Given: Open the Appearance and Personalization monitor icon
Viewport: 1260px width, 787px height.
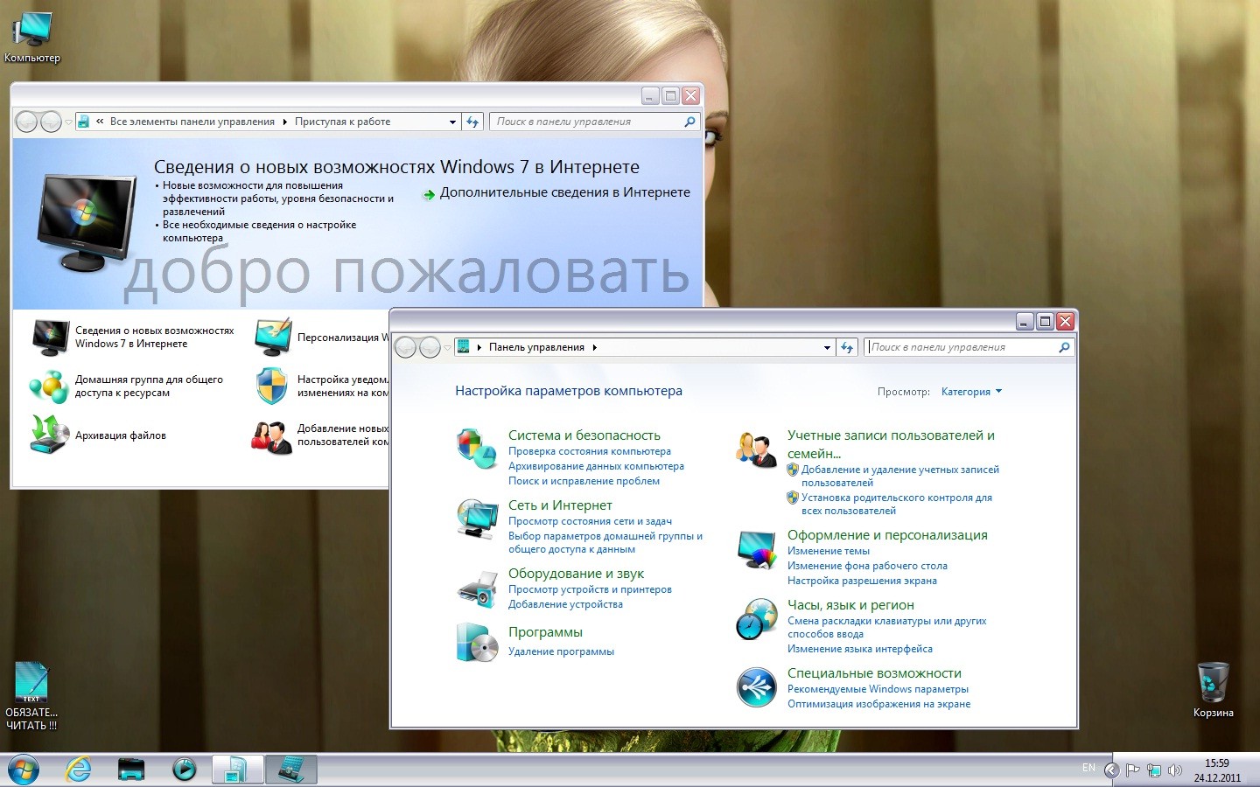Looking at the screenshot, I should pos(757,548).
